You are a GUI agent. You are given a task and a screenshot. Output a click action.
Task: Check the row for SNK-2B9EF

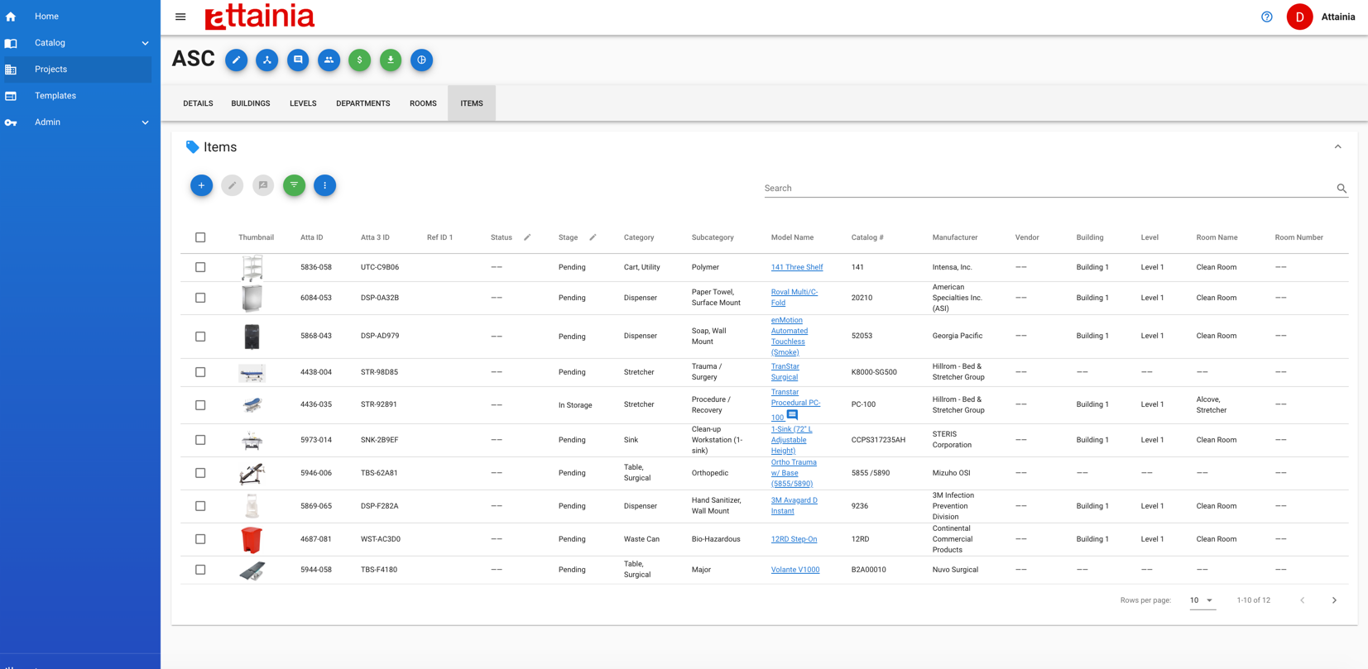tap(200, 440)
